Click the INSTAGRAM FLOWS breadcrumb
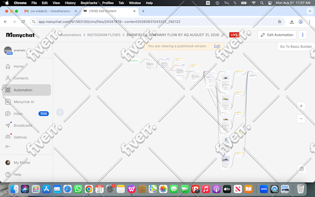Viewport: 315px width, 197px height. pyautogui.click(x=103, y=35)
